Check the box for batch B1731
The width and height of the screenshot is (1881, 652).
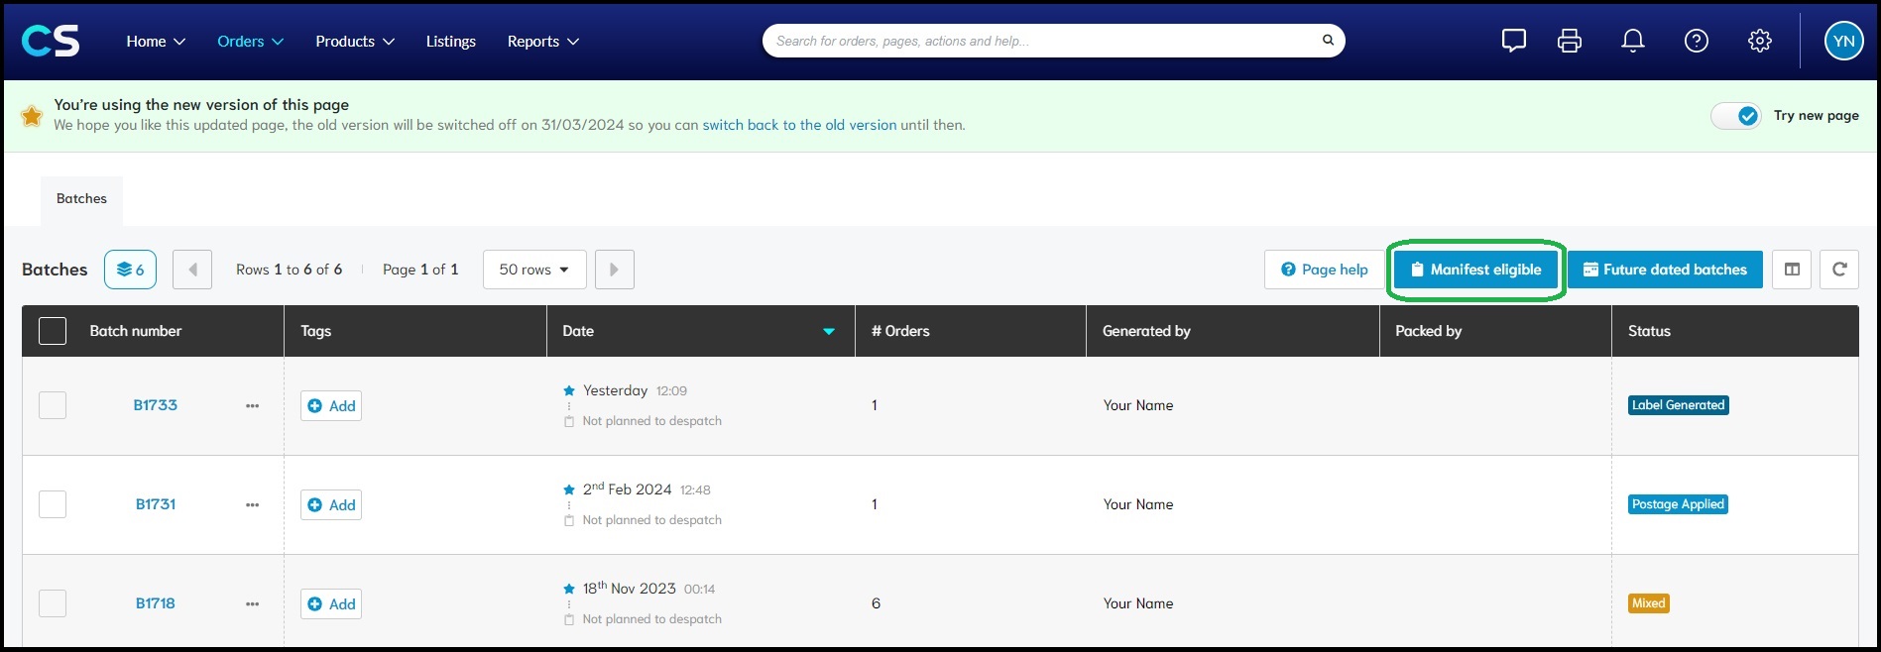point(53,504)
